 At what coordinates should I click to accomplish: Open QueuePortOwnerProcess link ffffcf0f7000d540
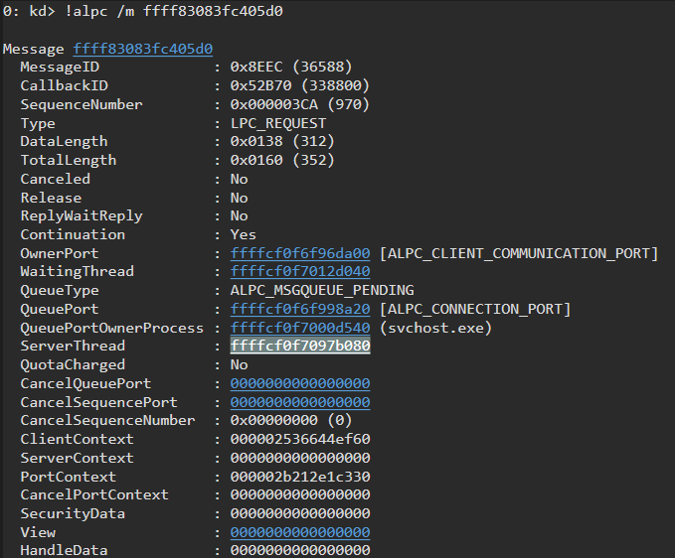pyautogui.click(x=300, y=328)
